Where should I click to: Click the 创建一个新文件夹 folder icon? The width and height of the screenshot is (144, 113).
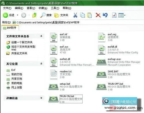8,42
